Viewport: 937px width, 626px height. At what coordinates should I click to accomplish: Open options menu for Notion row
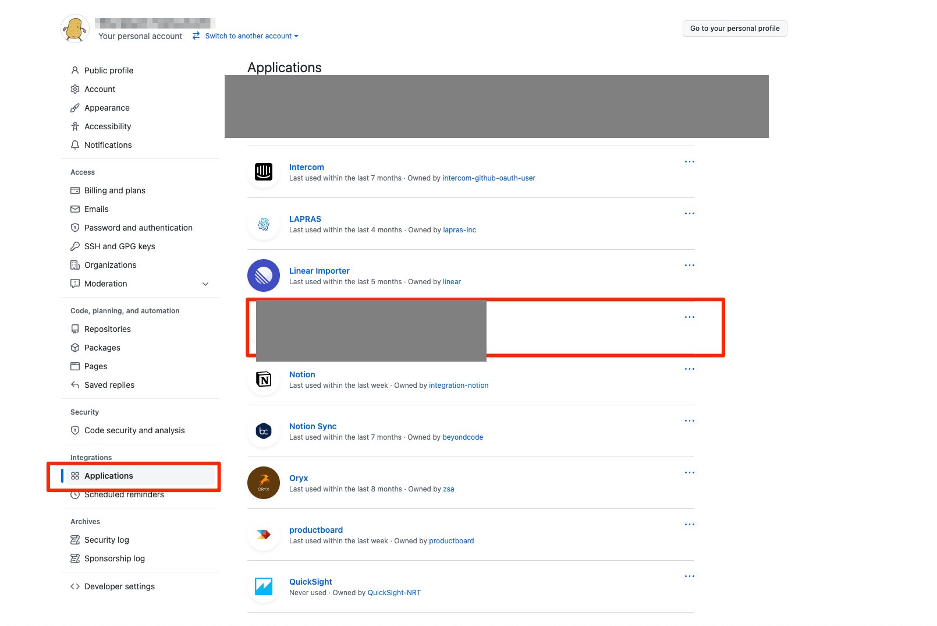(x=690, y=369)
